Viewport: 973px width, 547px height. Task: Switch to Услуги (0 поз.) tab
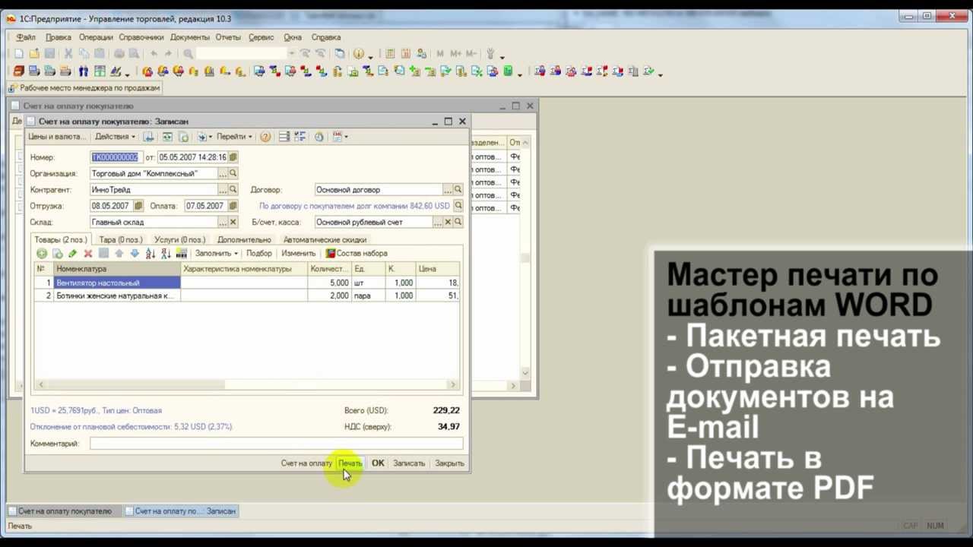180,239
